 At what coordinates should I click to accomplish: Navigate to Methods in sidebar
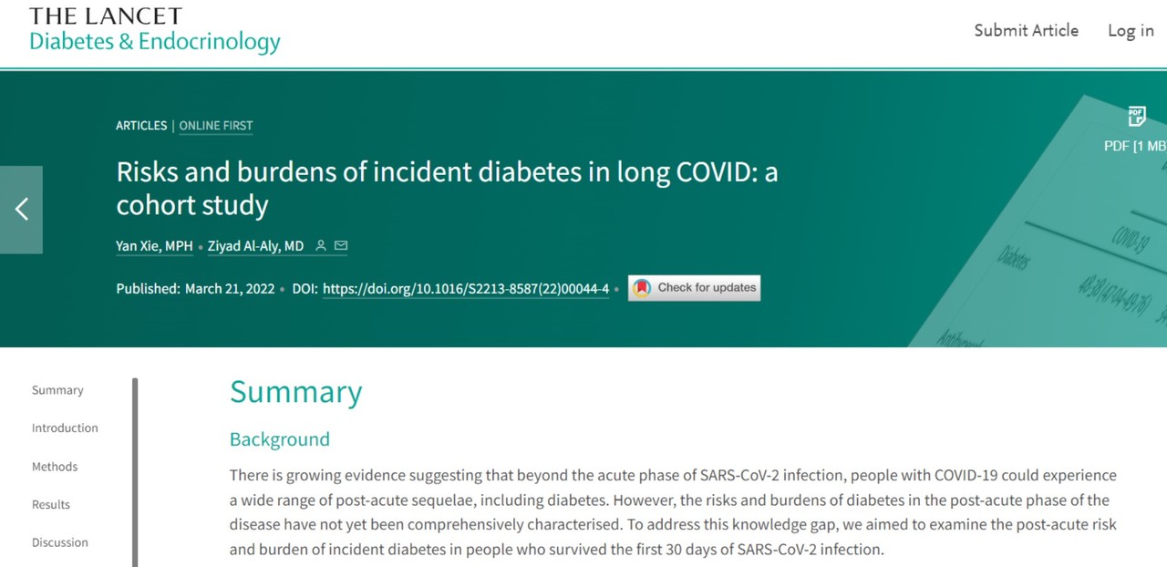click(x=55, y=467)
